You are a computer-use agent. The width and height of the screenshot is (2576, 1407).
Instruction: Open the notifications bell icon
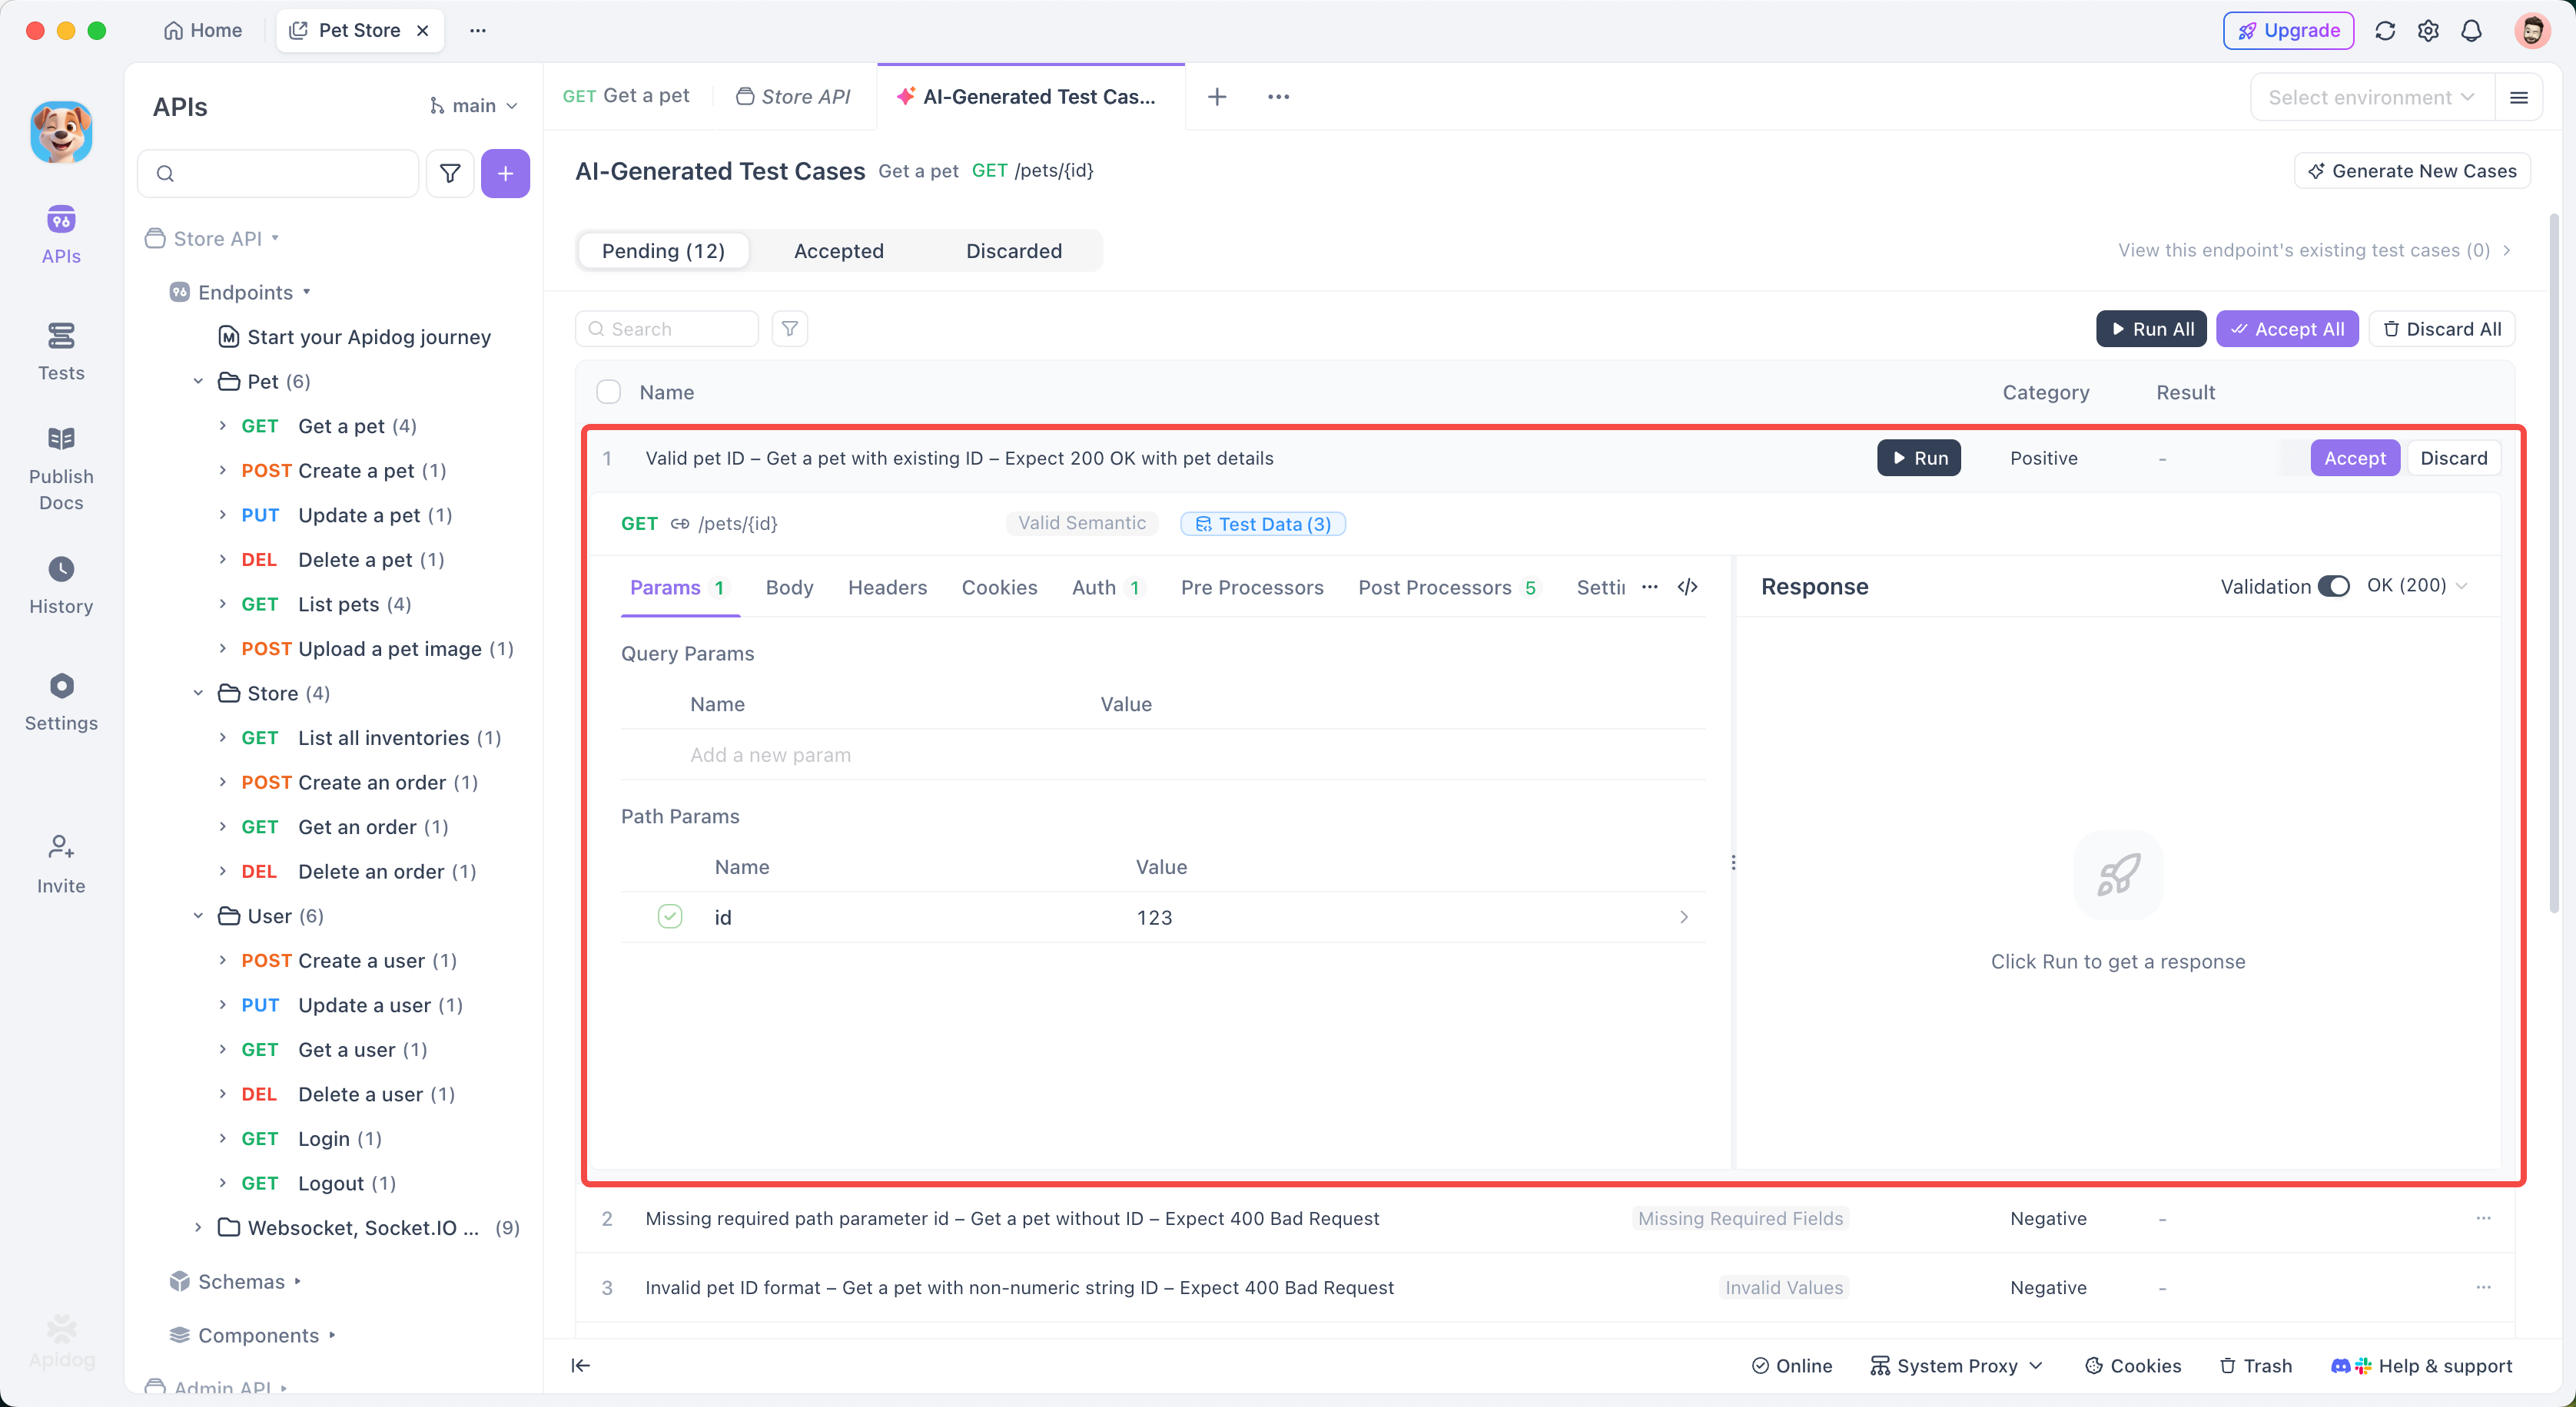2471,30
